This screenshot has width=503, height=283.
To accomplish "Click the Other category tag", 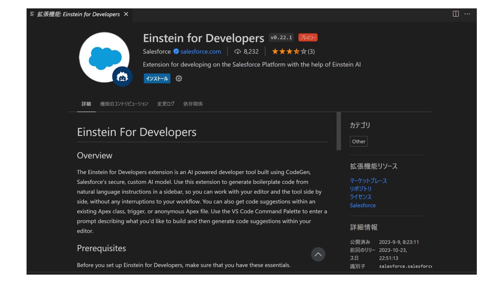I will coord(358,141).
